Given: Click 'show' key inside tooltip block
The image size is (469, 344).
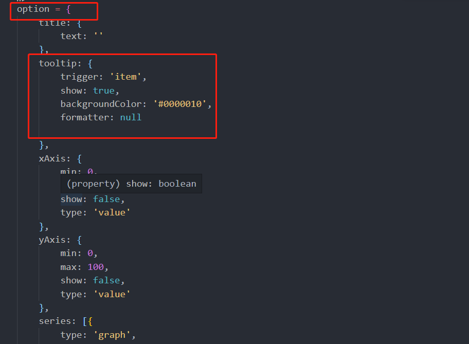Looking at the screenshot, I should tap(71, 90).
